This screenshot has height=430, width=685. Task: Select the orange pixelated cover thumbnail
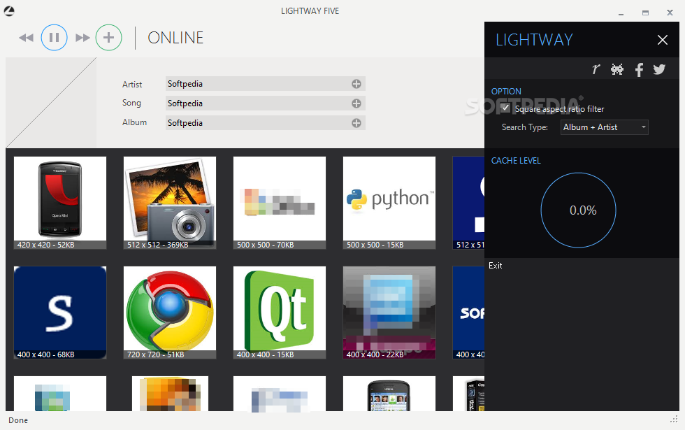pos(170,393)
